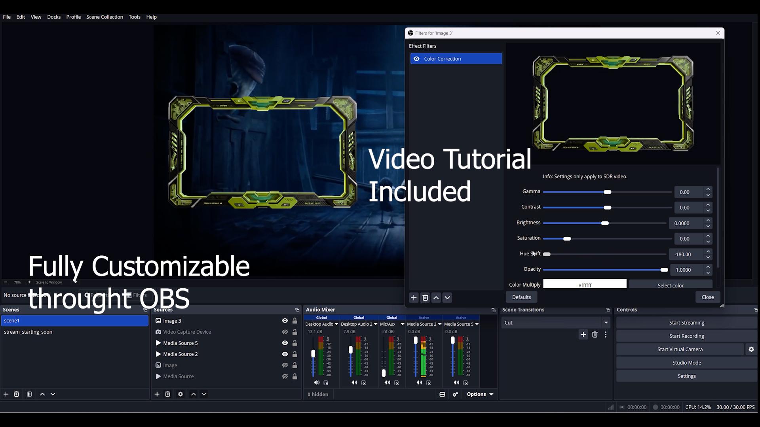760x427 pixels.
Task: Open audio mixer Options dropdown
Action: tap(480, 395)
